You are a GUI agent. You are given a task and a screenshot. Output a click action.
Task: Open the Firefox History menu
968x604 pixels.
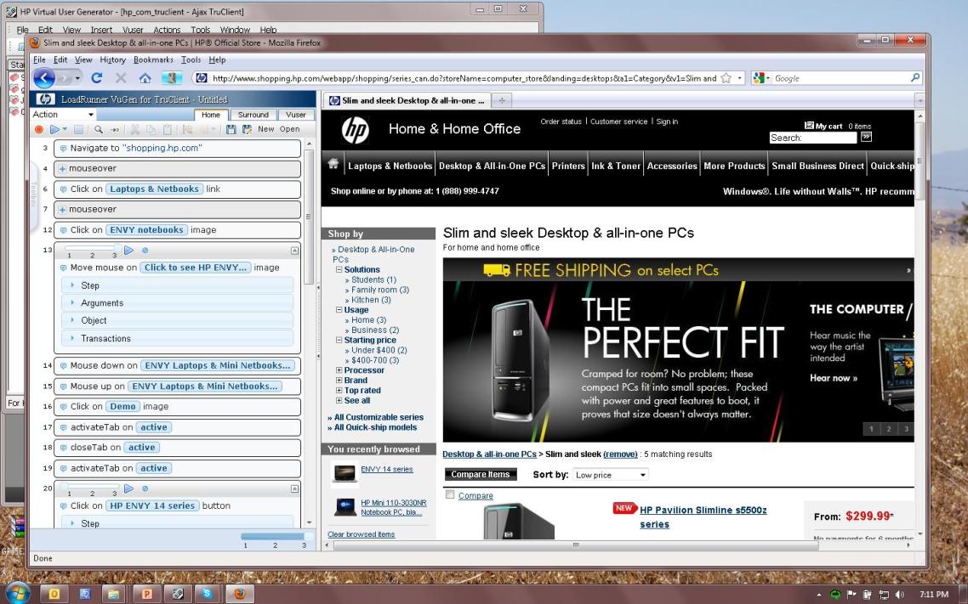point(112,59)
